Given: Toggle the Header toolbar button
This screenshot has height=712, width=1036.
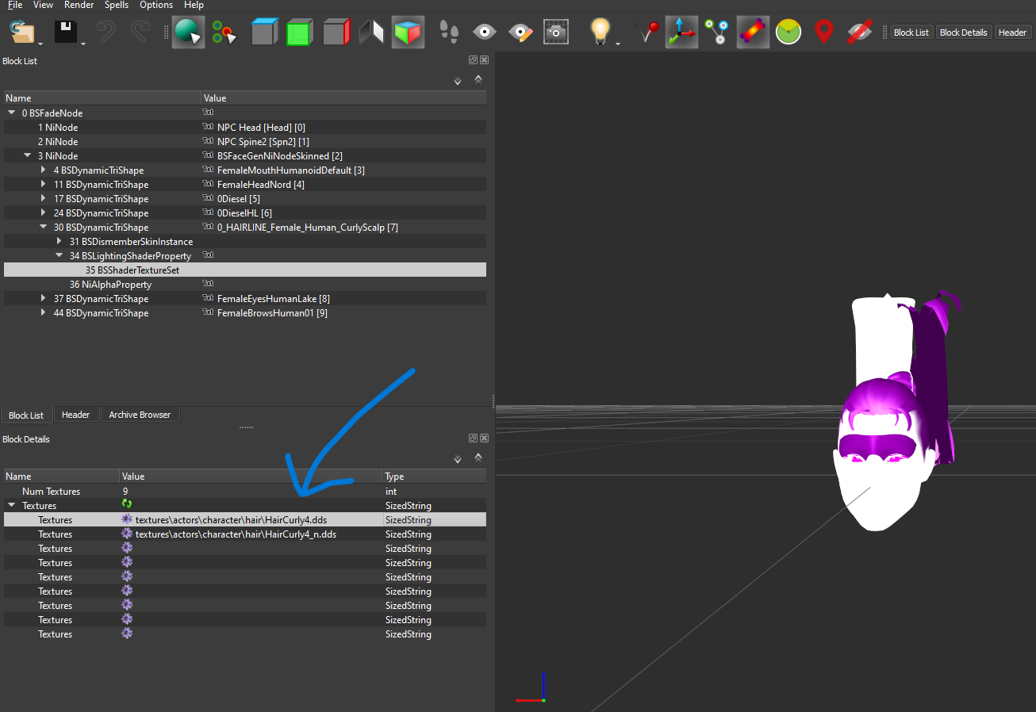Looking at the screenshot, I should point(1012,33).
